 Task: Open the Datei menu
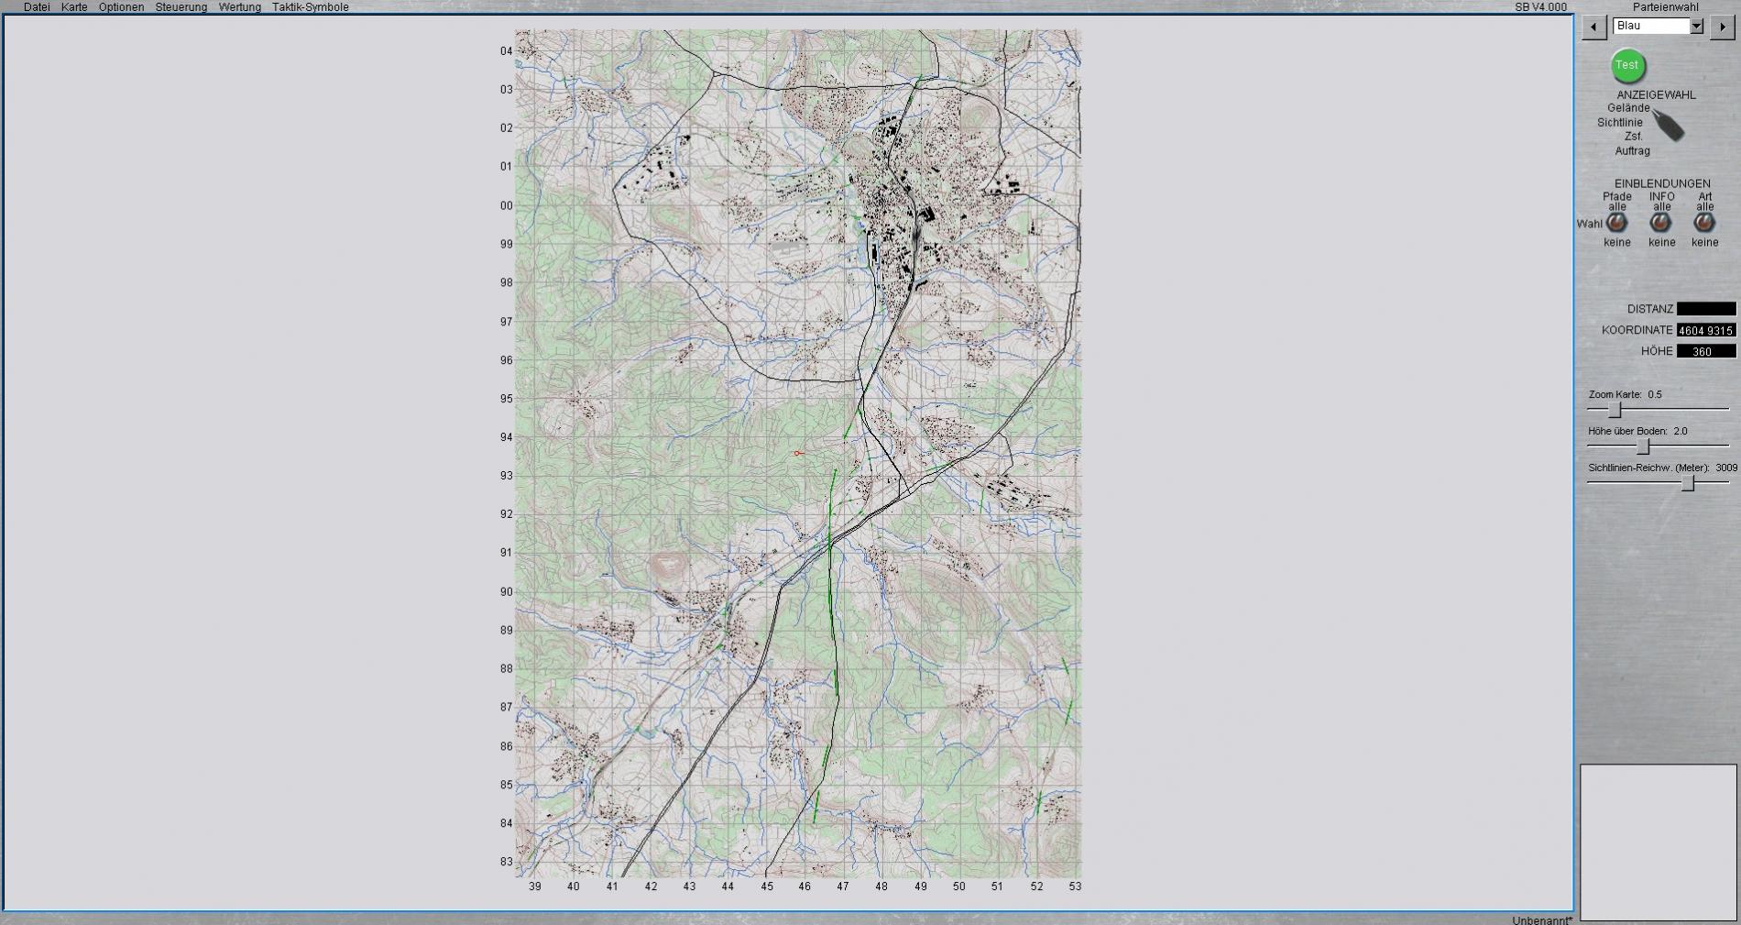(37, 7)
